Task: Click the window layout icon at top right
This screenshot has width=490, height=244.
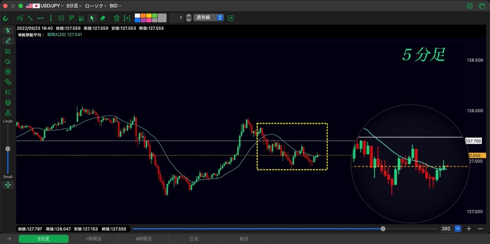Action: pyautogui.click(x=481, y=6)
